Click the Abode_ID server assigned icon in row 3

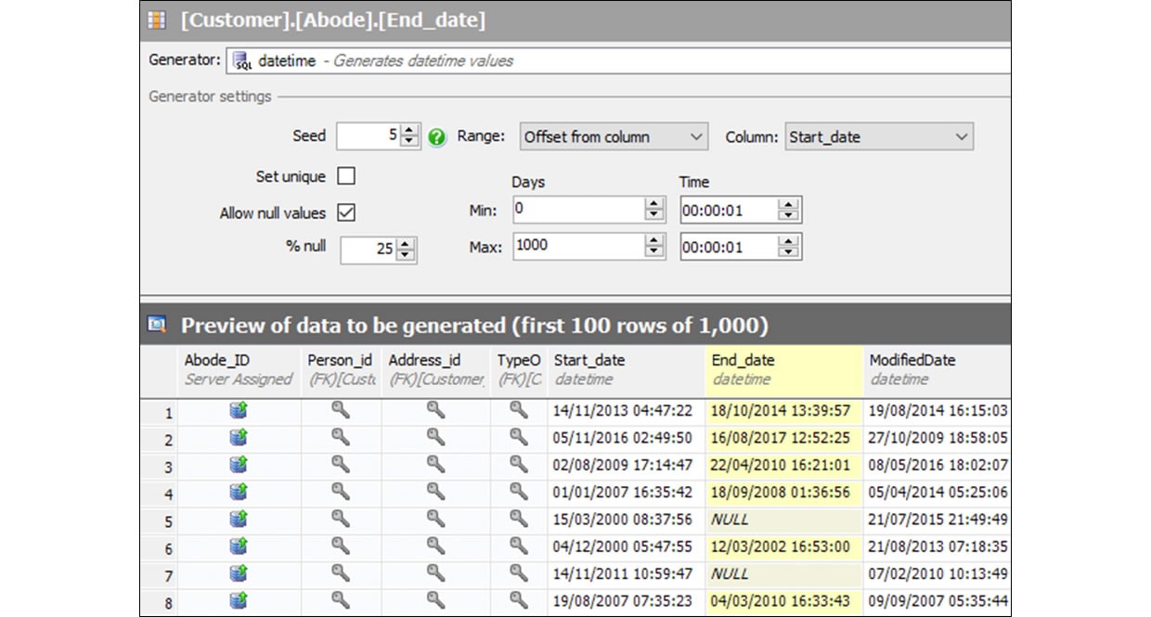[239, 464]
